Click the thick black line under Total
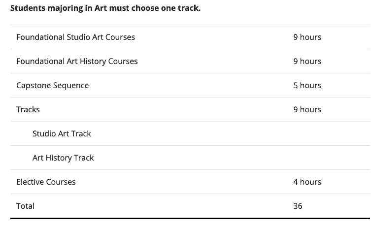The width and height of the screenshot is (375, 229). click(190, 218)
